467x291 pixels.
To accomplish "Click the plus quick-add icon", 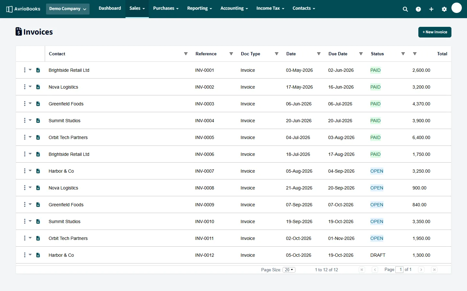I will pos(431,9).
